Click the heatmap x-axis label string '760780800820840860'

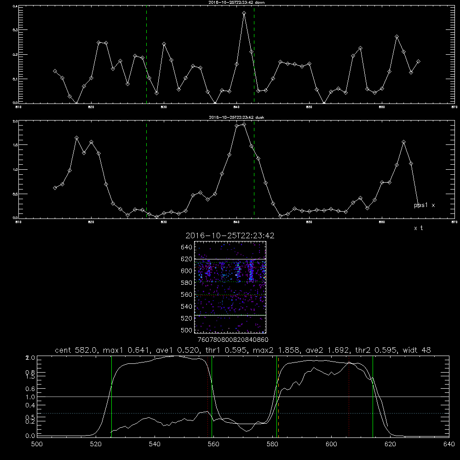point(233,340)
